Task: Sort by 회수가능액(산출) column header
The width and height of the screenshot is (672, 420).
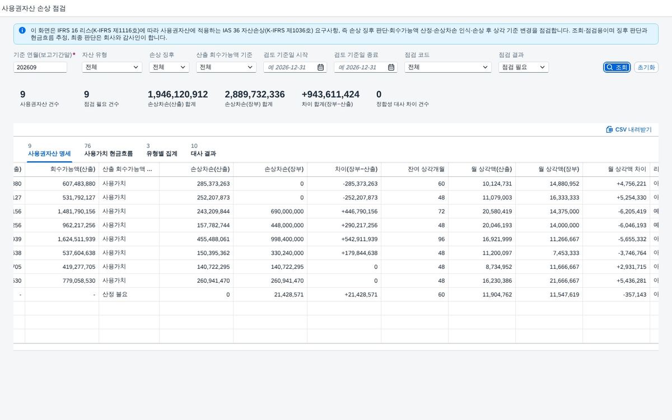Action: (x=62, y=169)
